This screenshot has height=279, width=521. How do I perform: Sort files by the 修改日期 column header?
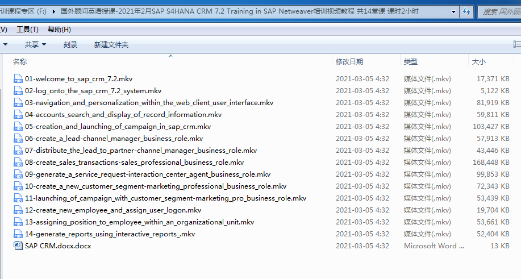click(x=349, y=62)
